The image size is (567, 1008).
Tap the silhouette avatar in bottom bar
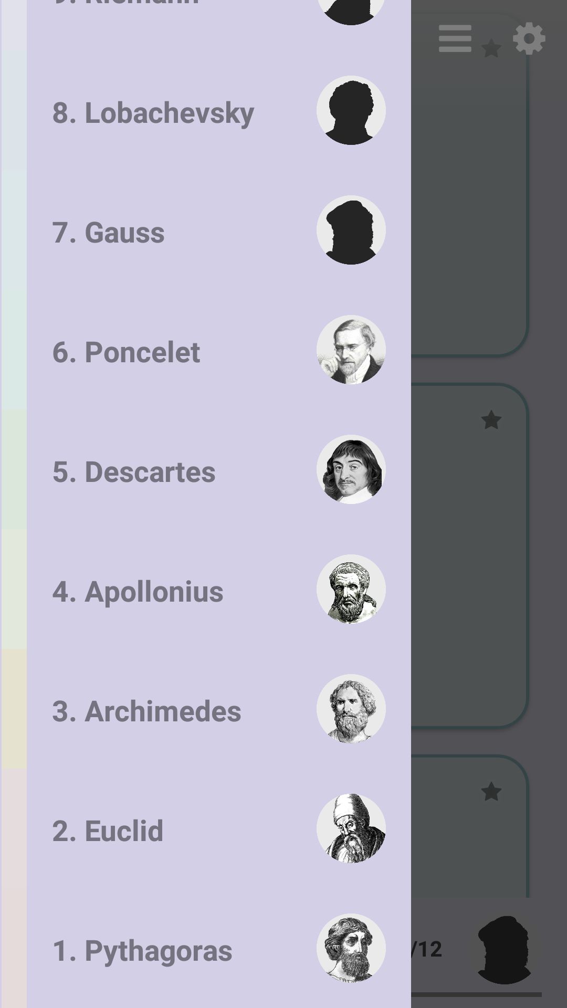(x=504, y=949)
